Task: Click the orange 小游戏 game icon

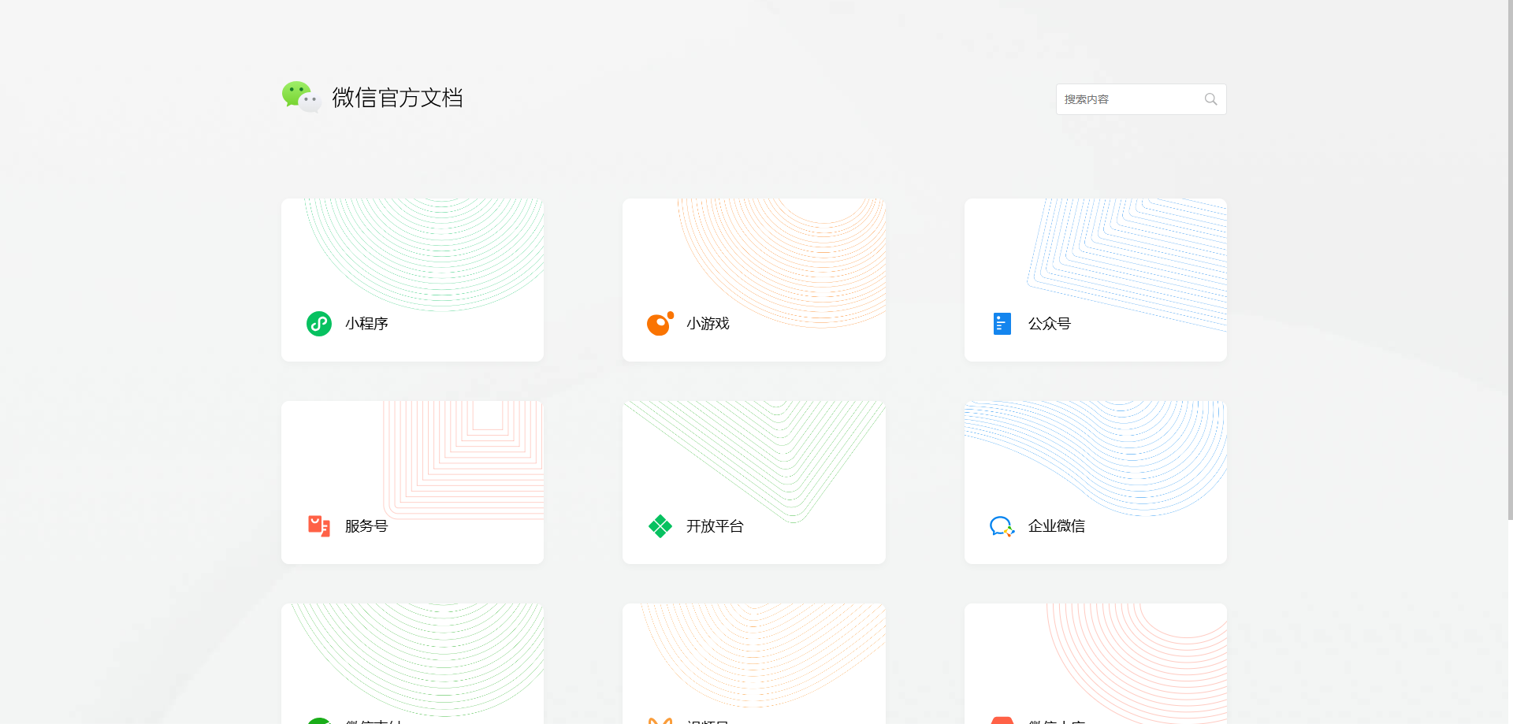Action: (x=660, y=323)
